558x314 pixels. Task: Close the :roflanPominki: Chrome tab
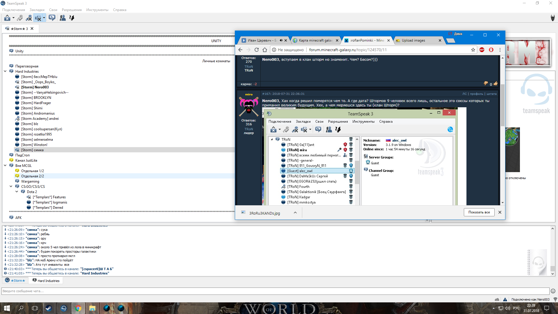pos(388,40)
